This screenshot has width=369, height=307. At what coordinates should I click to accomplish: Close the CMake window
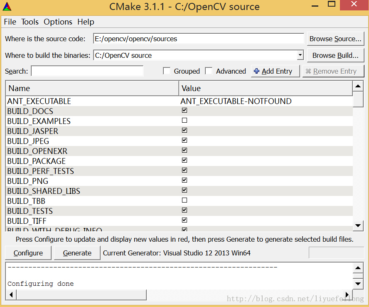point(354,4)
